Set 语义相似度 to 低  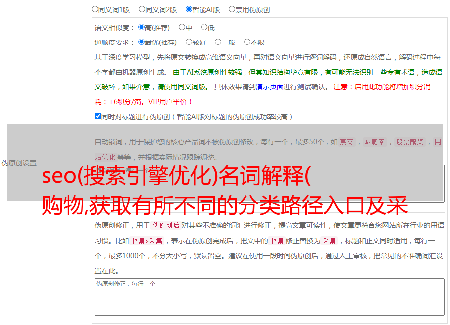[x=205, y=27]
